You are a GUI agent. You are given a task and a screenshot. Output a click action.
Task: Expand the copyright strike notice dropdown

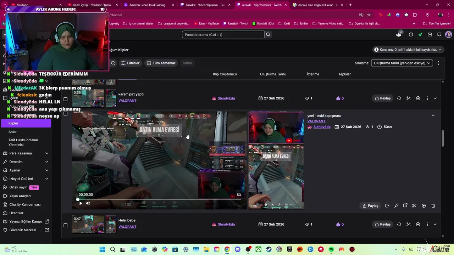tap(409, 50)
